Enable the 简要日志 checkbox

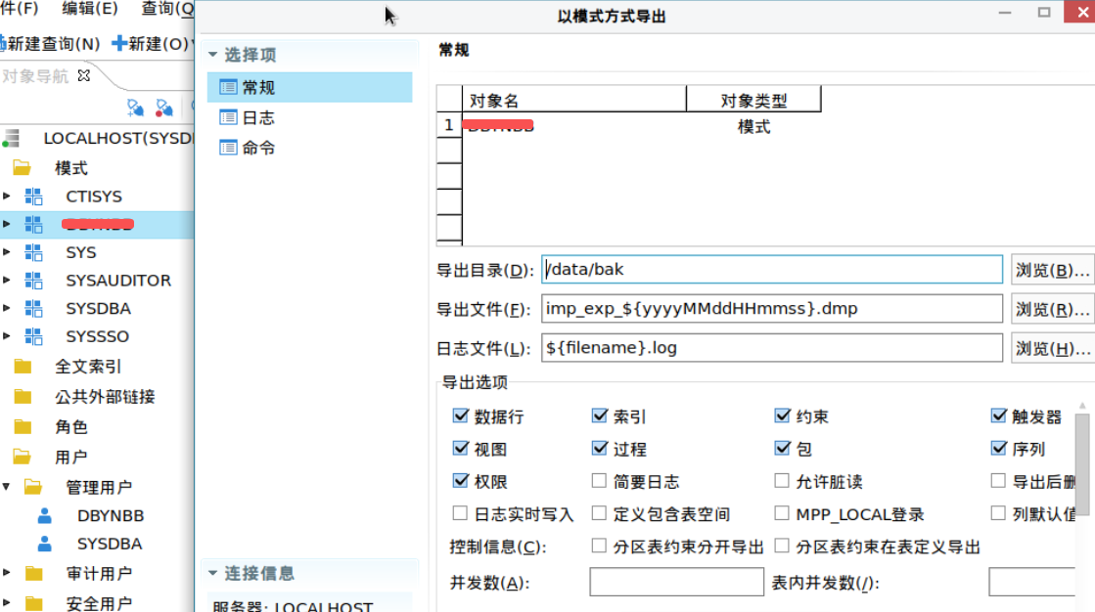click(599, 481)
